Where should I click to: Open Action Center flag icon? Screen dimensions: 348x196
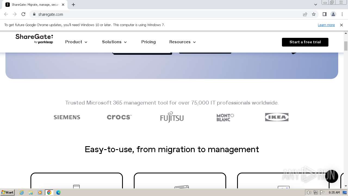point(322,192)
